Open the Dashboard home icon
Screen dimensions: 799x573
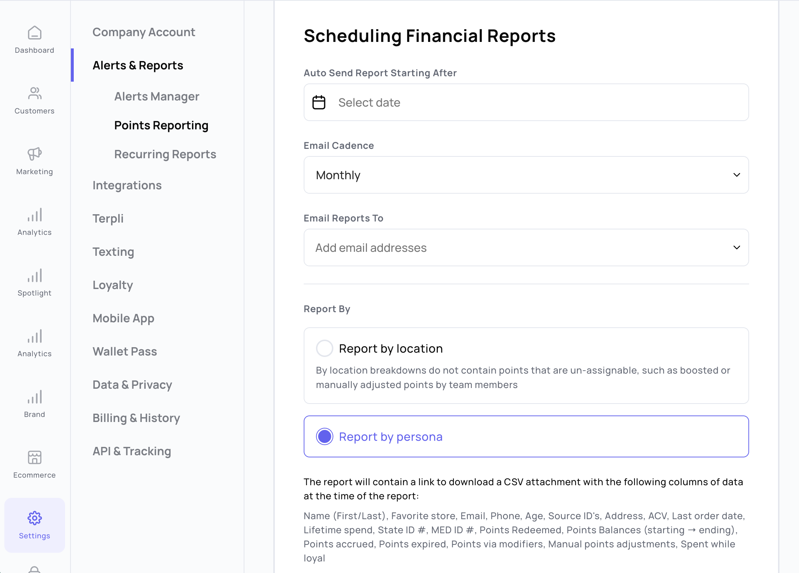click(x=35, y=33)
